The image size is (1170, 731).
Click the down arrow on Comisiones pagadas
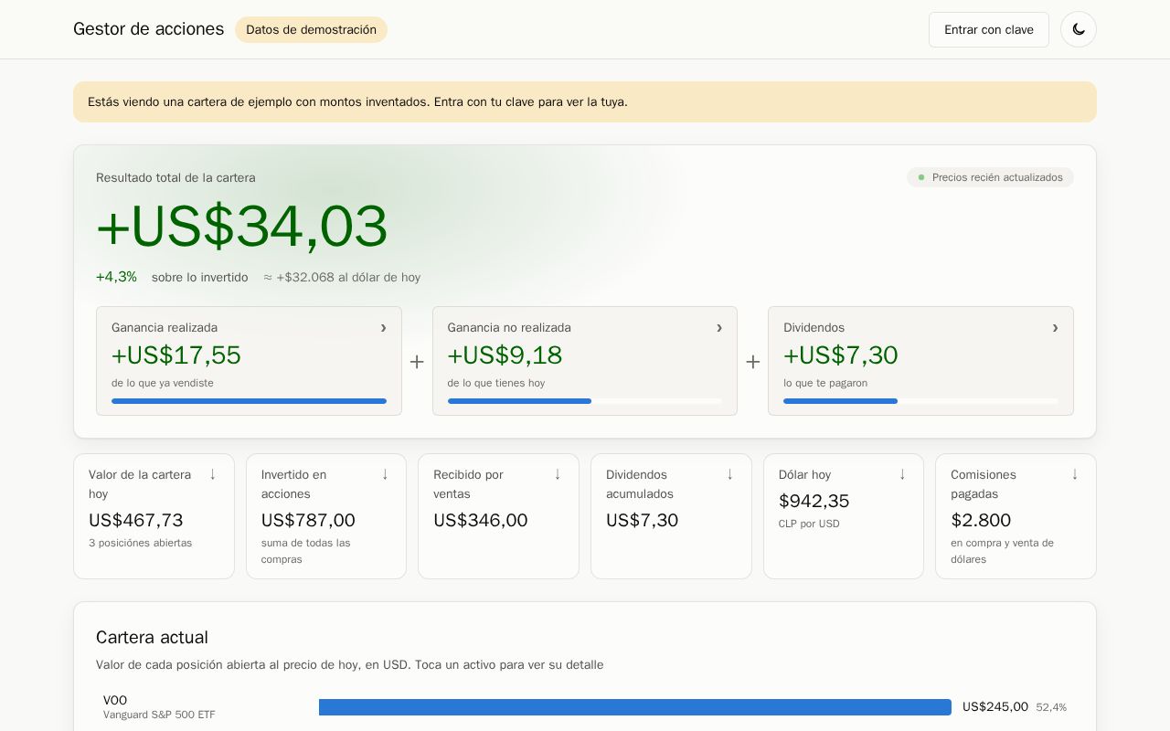tap(1075, 474)
